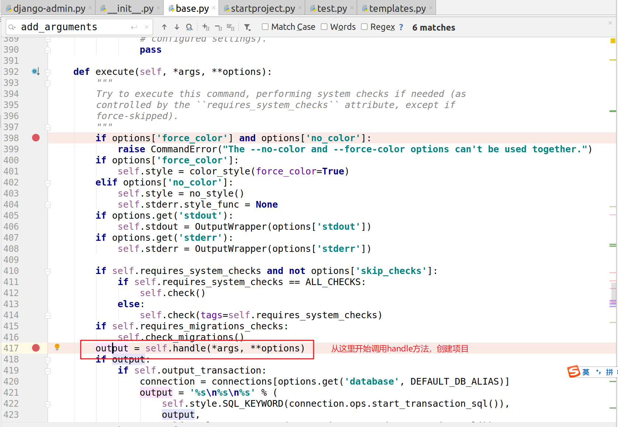Screen dimensions: 618x427
Task: Close the base.py tab
Action: (x=214, y=8)
